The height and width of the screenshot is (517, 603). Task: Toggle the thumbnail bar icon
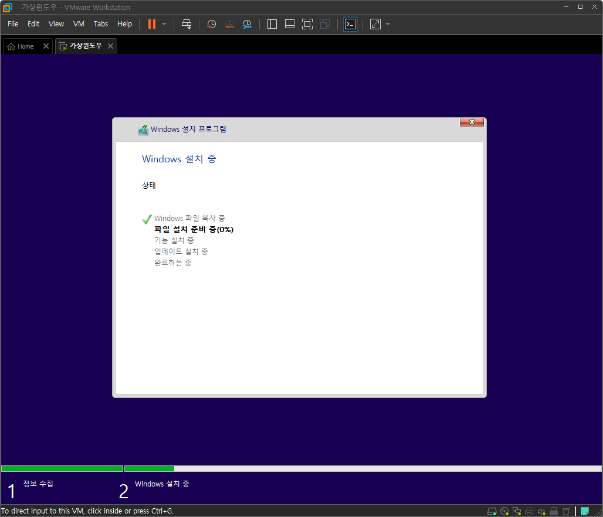290,24
